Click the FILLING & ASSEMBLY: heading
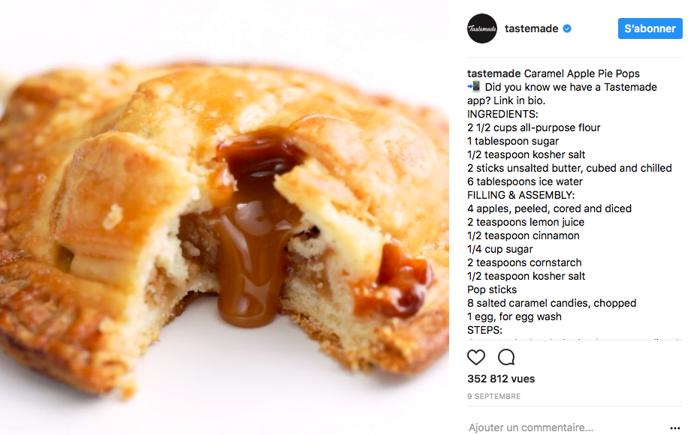The image size is (700, 435). 521,195
